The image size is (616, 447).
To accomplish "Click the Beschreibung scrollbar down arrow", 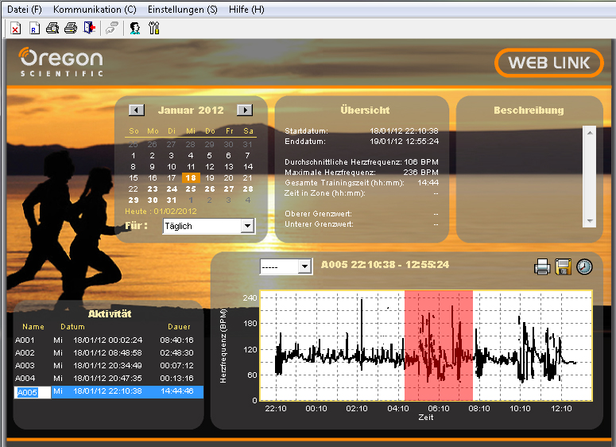I will (x=590, y=221).
